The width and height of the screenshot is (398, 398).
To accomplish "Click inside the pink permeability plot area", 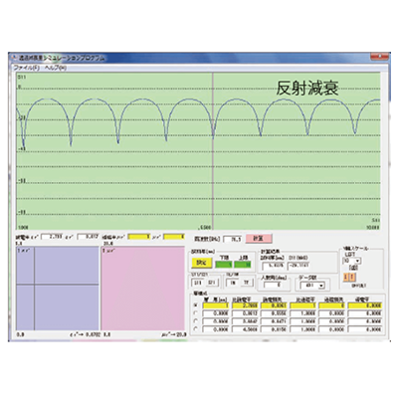I will click(x=143, y=289).
